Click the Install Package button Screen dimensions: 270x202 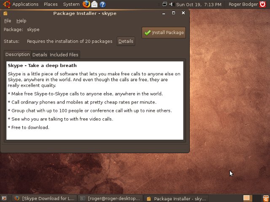click(x=164, y=33)
